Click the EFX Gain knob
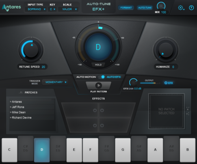Viewport: 197px width, 164px height. coord(133,82)
